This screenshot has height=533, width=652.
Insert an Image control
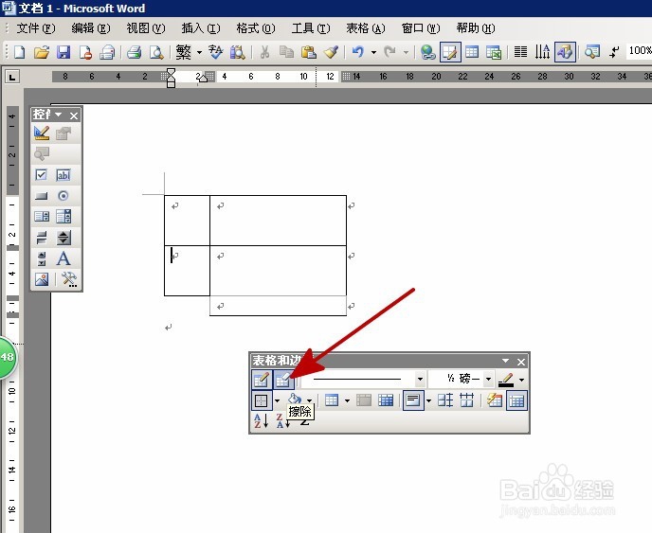coord(42,279)
